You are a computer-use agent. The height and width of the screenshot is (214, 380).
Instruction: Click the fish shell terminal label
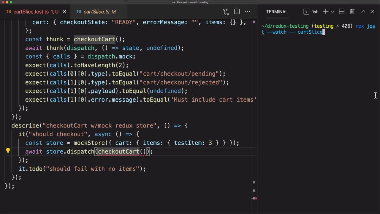(315, 12)
